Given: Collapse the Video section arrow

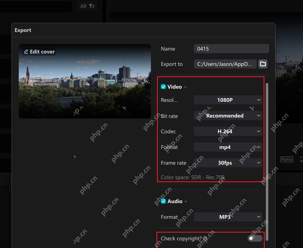Looking at the screenshot, I should pyautogui.click(x=185, y=87).
